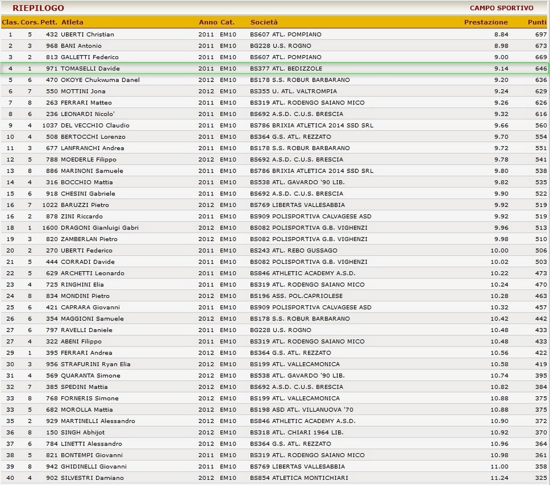The image size is (550, 485).
Task: Select athlete MONDINI Pietro
Action: point(85,296)
